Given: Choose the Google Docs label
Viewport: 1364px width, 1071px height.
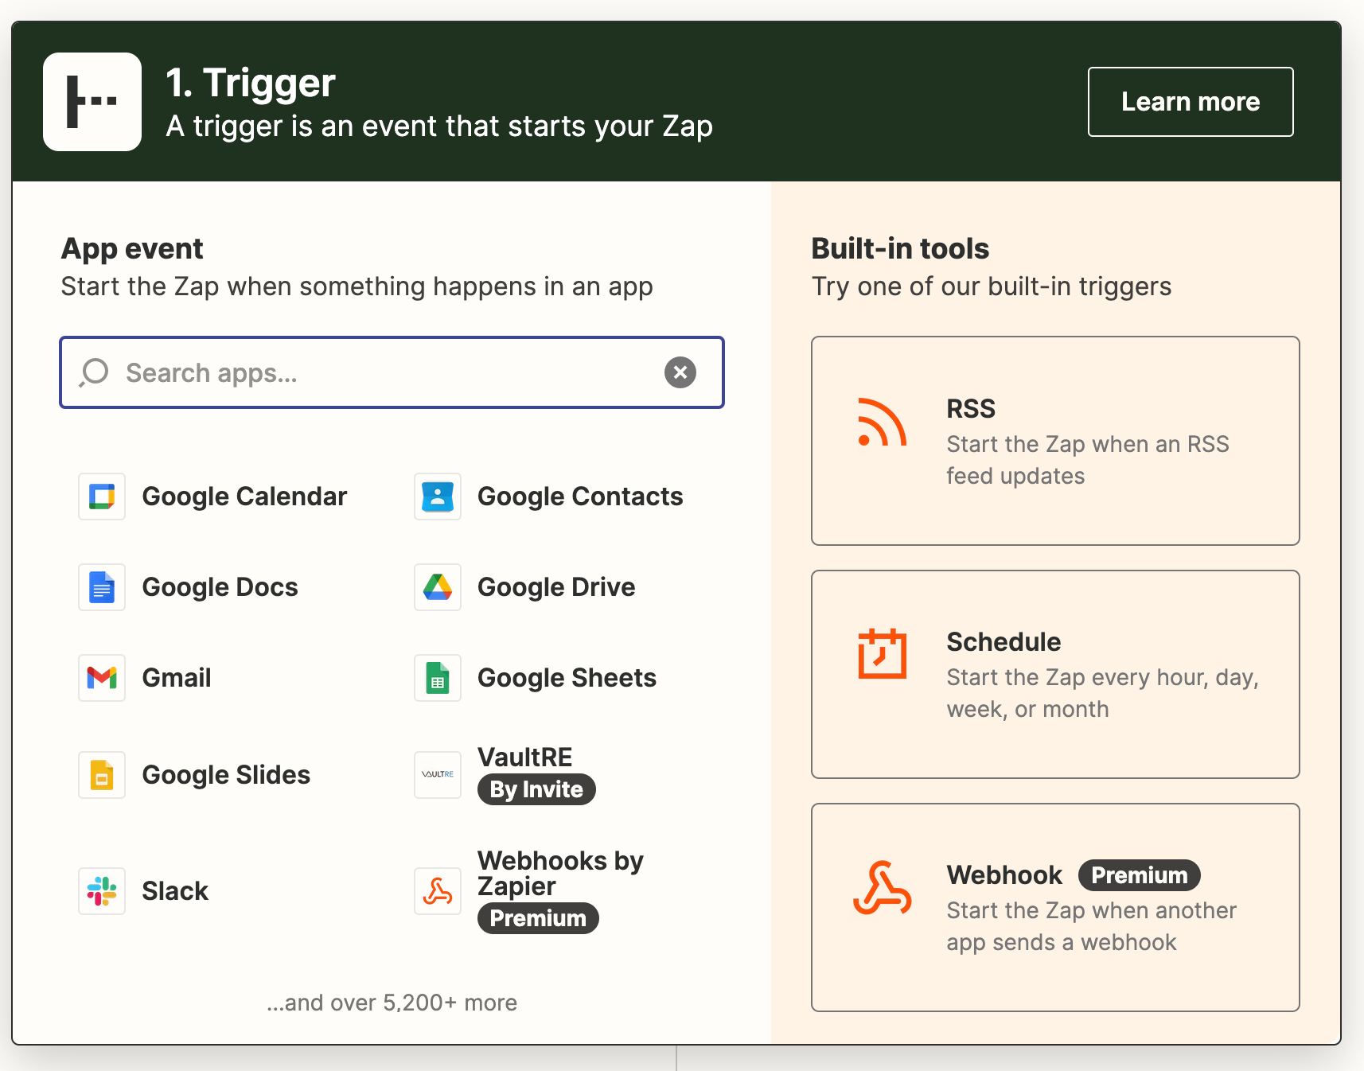Looking at the screenshot, I should point(220,587).
